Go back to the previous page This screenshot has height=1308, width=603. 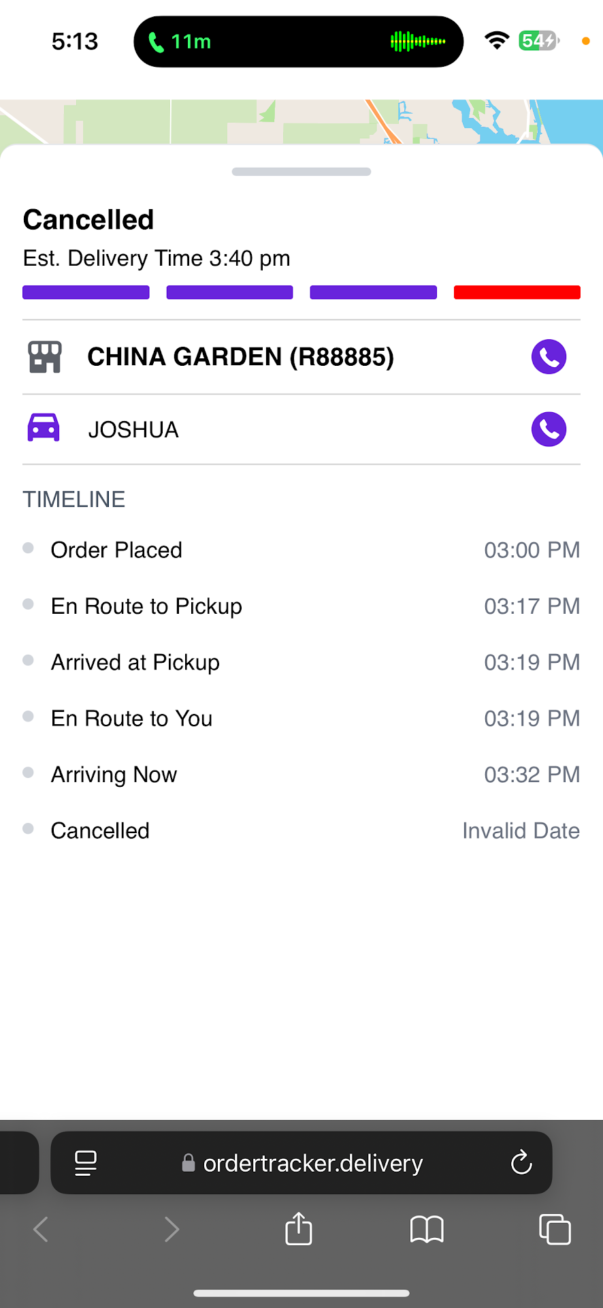(41, 1230)
